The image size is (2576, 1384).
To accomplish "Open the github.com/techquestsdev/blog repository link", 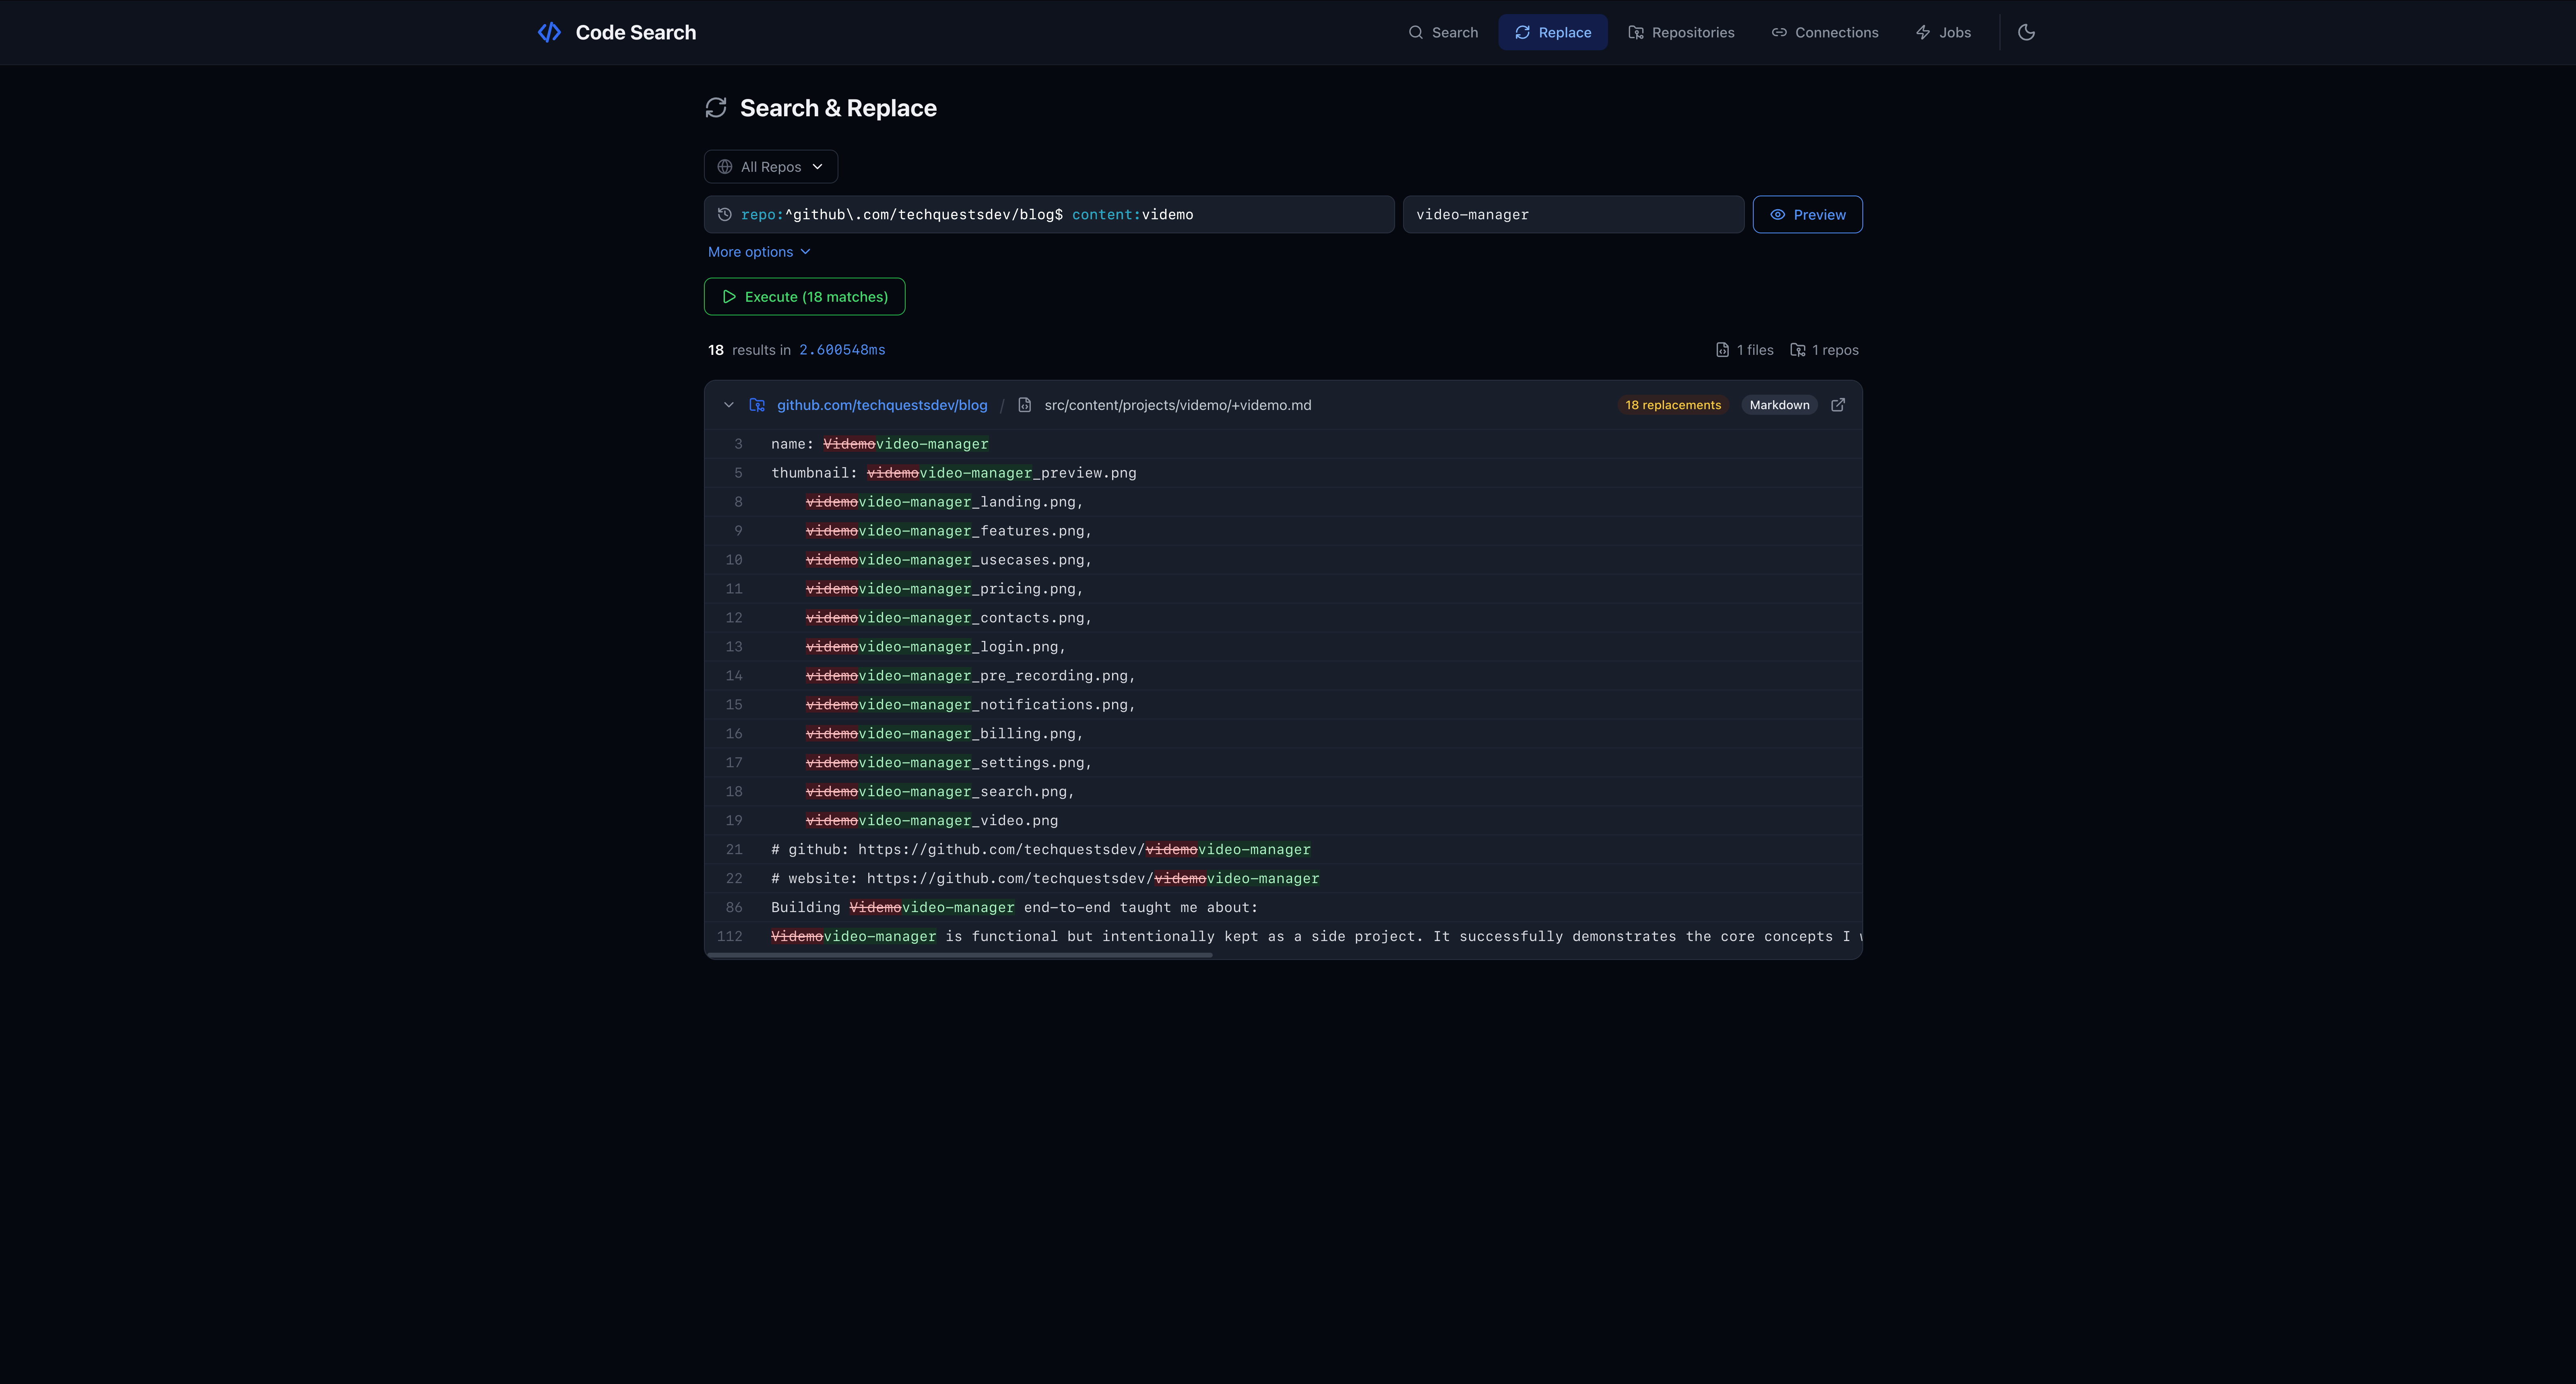I will click(x=881, y=405).
